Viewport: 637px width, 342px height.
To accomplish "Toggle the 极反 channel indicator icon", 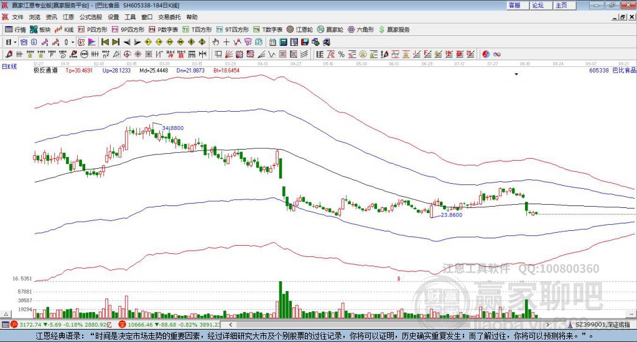I will [x=81, y=42].
